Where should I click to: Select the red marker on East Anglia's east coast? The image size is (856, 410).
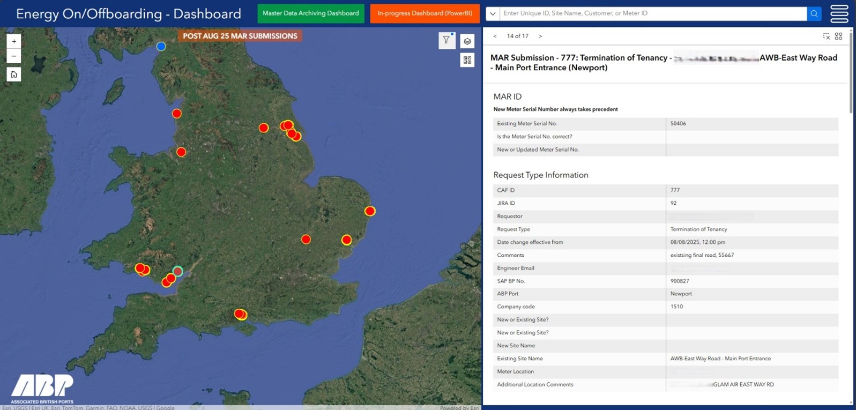(370, 211)
